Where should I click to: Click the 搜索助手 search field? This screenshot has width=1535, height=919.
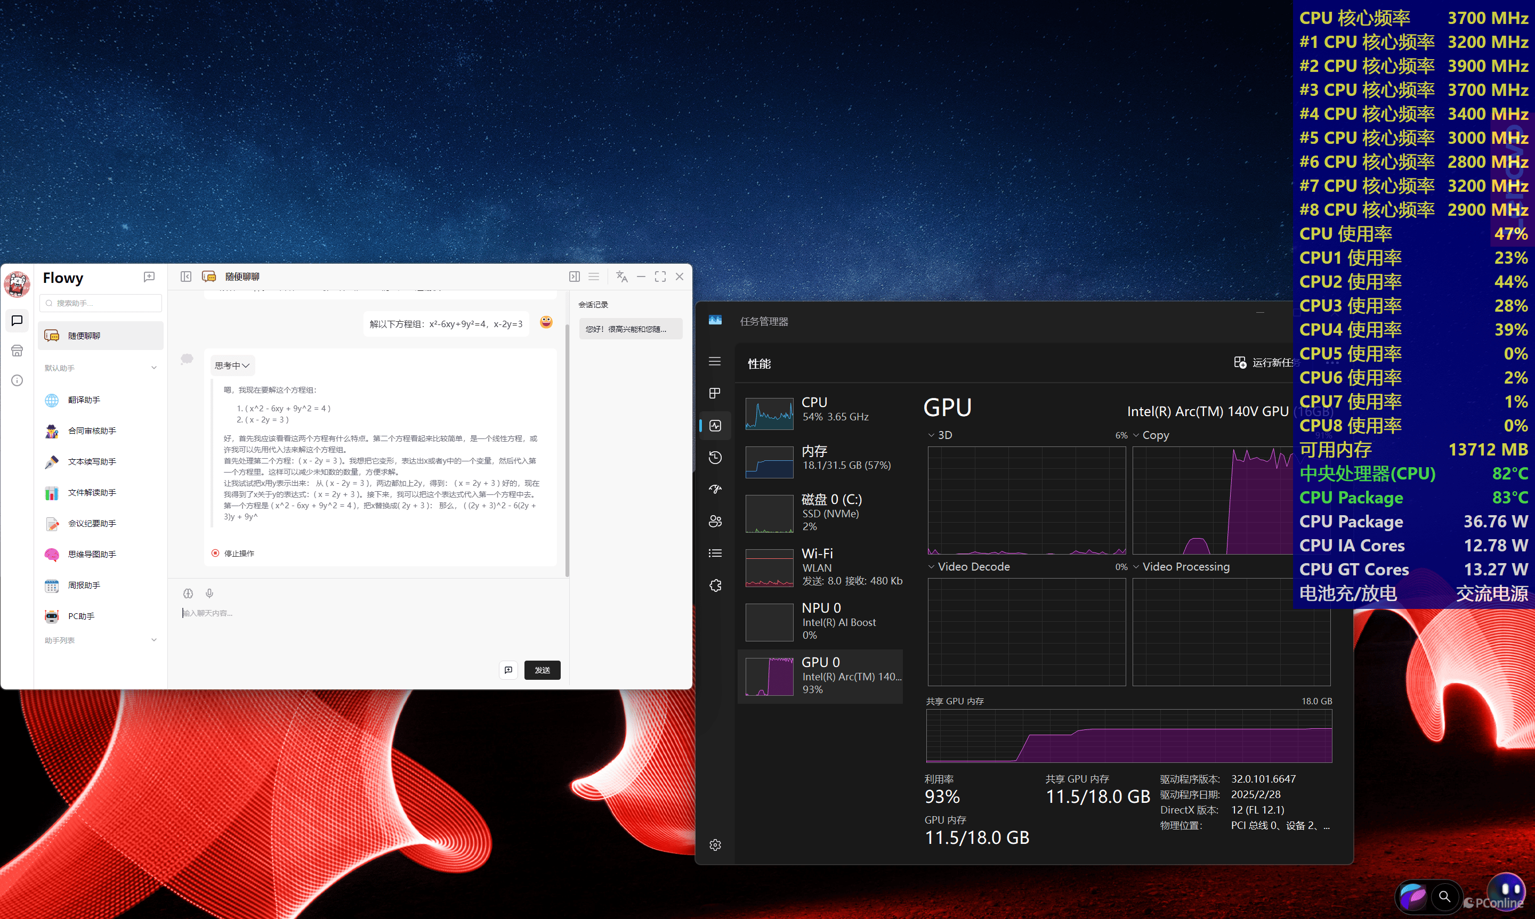(x=101, y=303)
